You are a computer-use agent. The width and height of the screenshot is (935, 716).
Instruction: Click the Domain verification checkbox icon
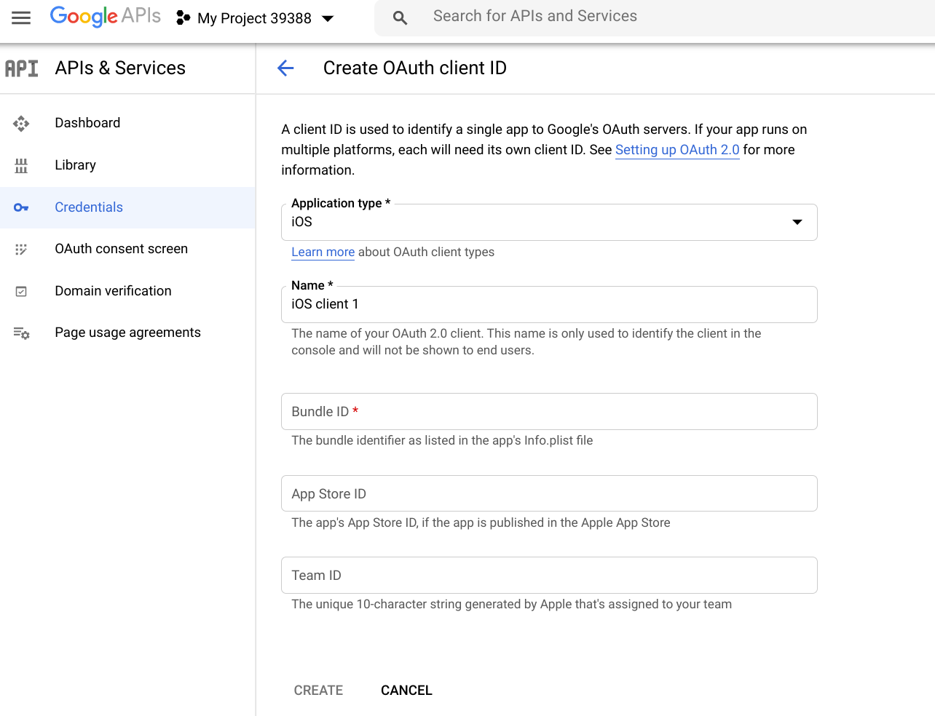tap(21, 292)
